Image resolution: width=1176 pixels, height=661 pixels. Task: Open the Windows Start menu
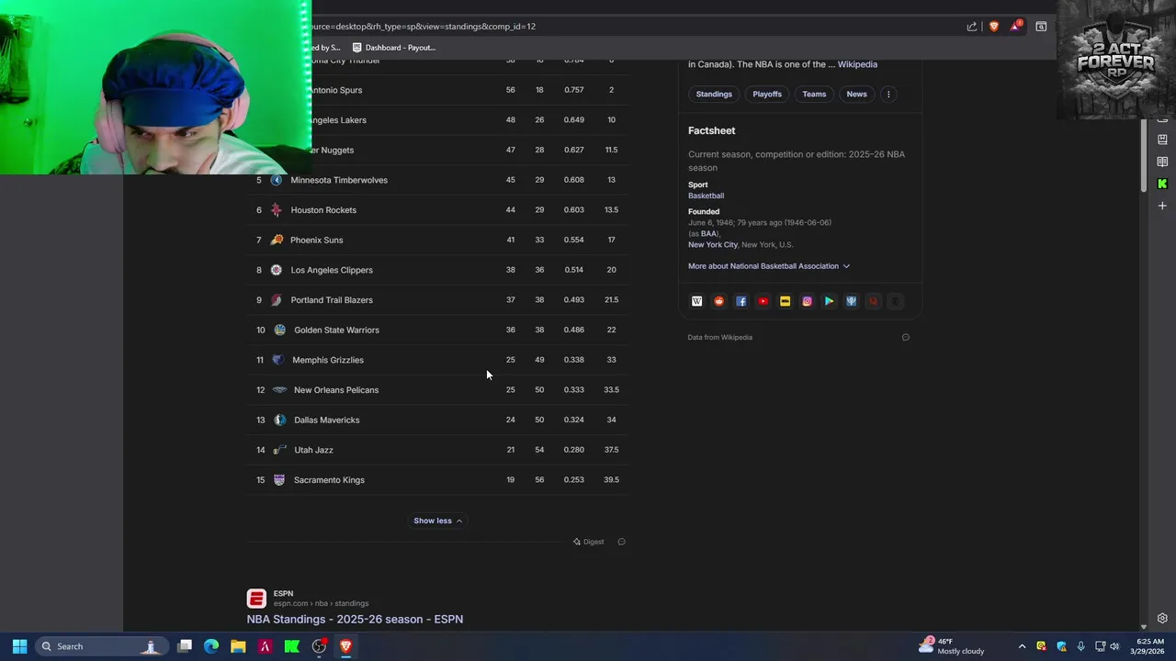(x=19, y=646)
